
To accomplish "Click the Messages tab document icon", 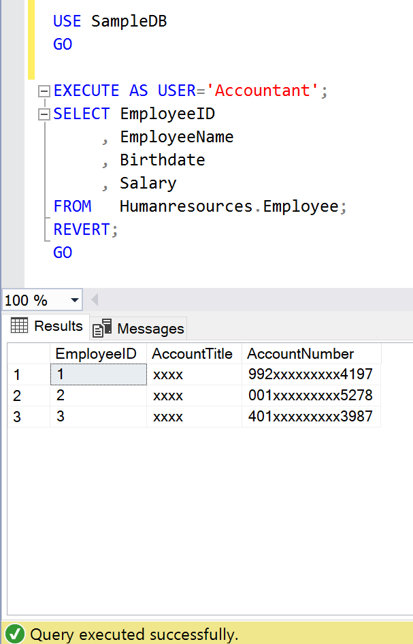I will (x=102, y=329).
